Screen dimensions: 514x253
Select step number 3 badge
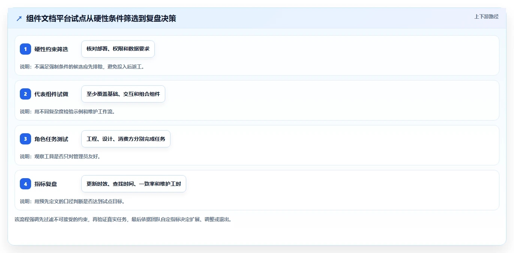pos(25,139)
